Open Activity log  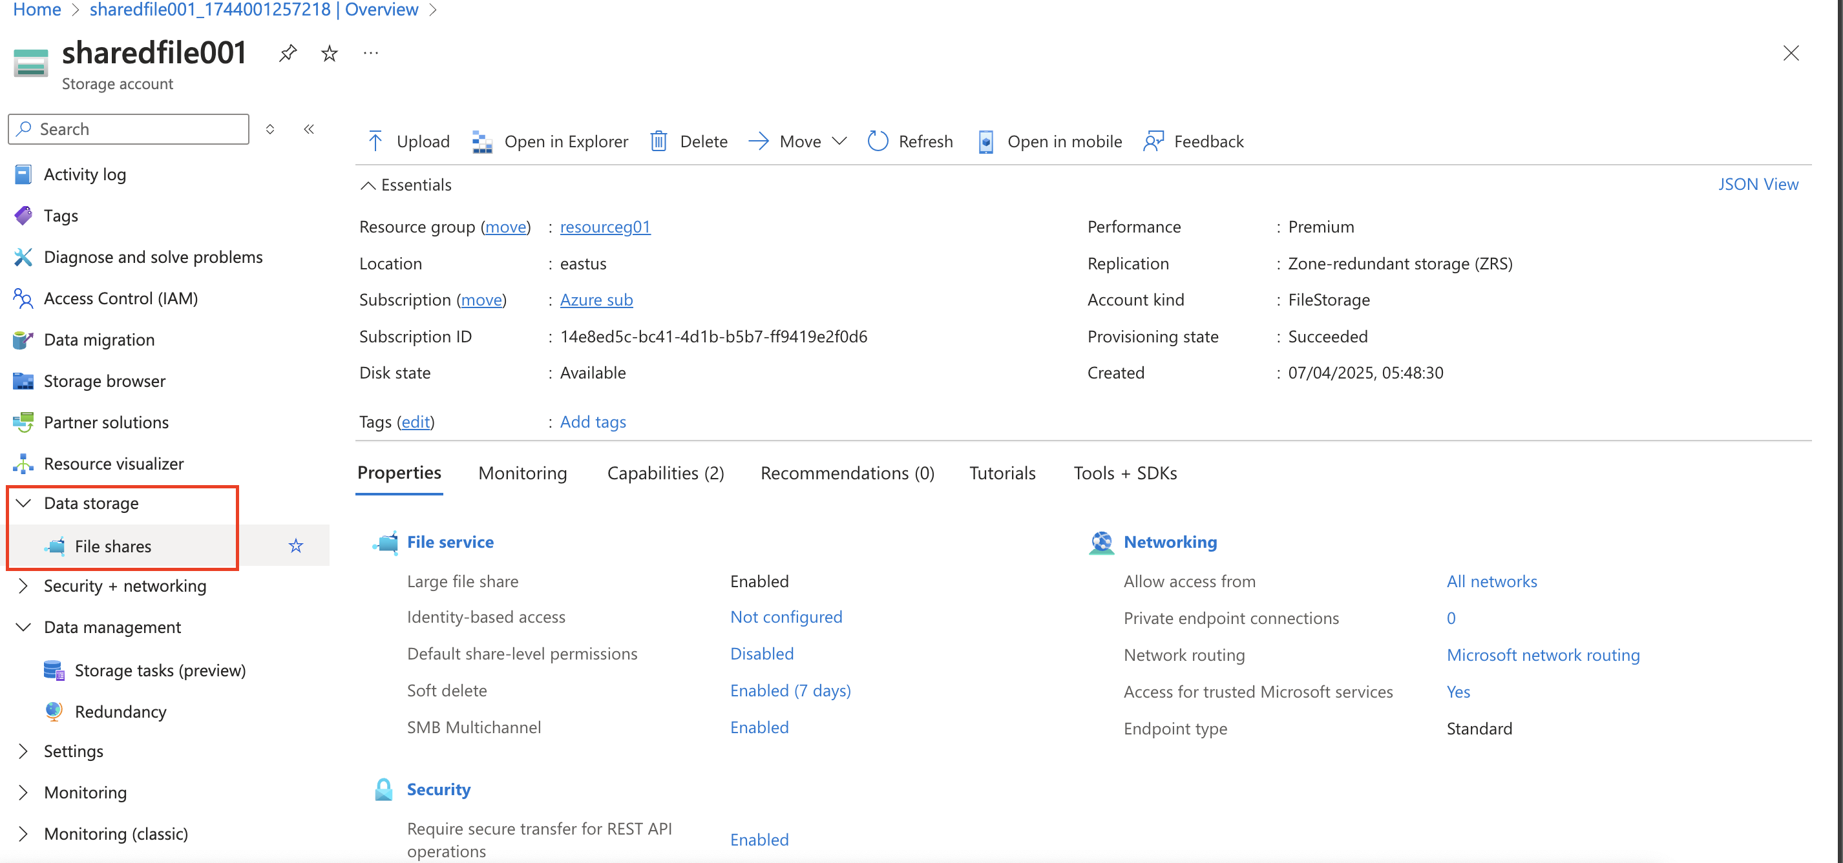85,174
